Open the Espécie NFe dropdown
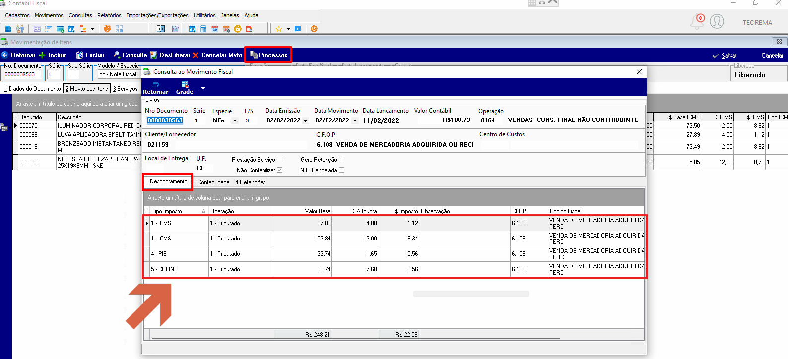This screenshot has height=359, width=788. [x=235, y=121]
